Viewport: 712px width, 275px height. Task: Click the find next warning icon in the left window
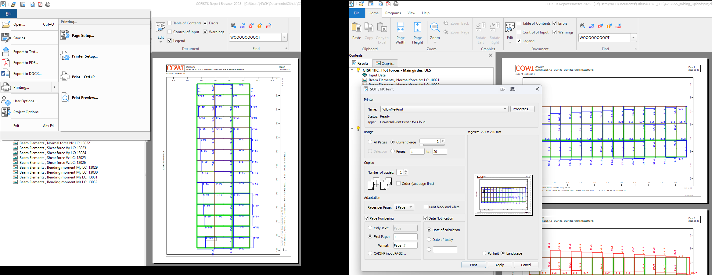pyautogui.click(x=260, y=26)
